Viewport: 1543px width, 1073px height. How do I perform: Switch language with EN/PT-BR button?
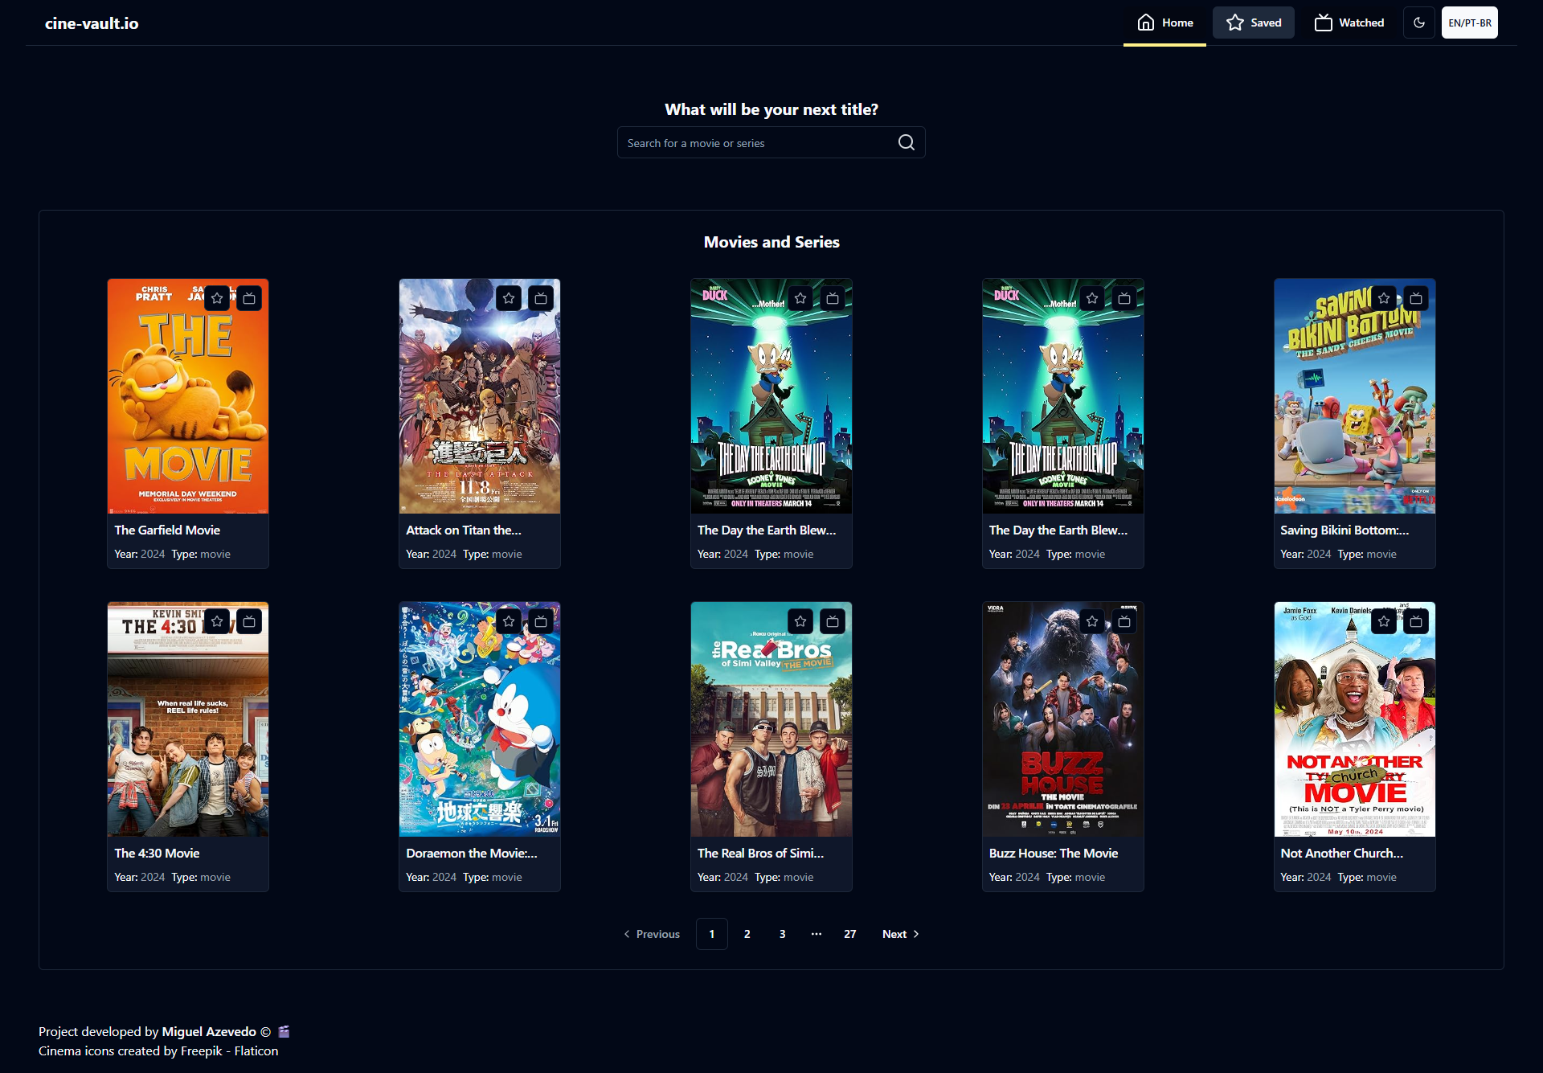[1470, 23]
